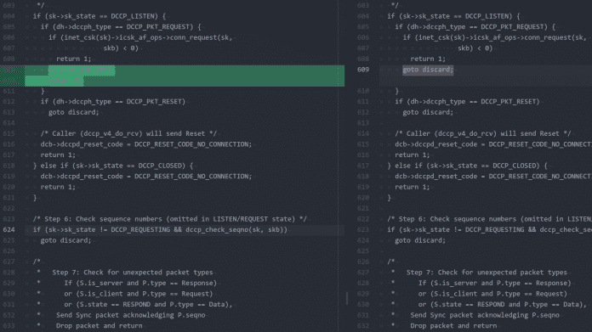Click 'skb) < 0)' on right line 607
Image resolution: width=592 pixels, height=332 pixels.
475,48
